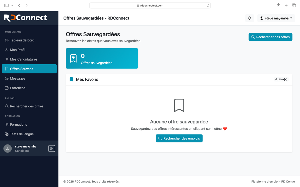
Task: Click the reload icon in the address bar
Action: tap(208, 5)
